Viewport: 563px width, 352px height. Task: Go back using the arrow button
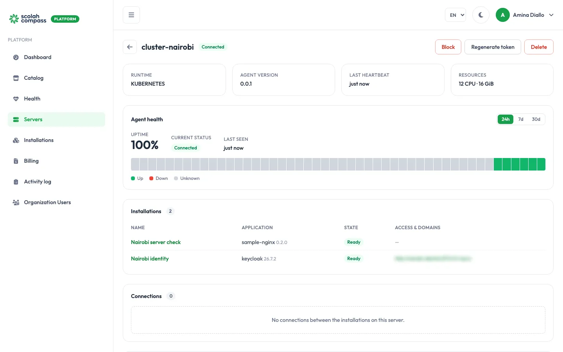[130, 47]
